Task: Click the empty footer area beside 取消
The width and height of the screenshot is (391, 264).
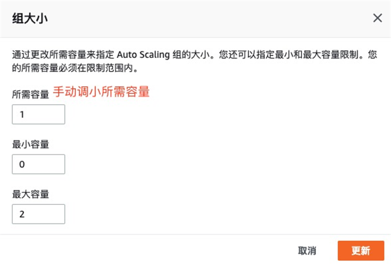Action: point(147,250)
